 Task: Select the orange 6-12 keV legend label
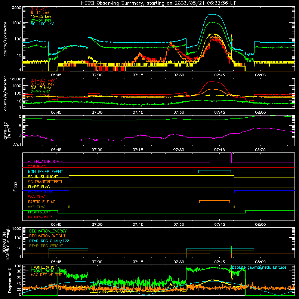click(40, 13)
